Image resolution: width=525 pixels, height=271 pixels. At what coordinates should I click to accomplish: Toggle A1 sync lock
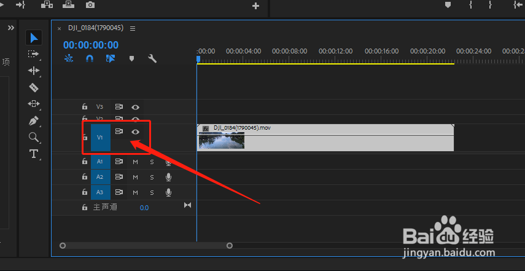[x=119, y=162]
